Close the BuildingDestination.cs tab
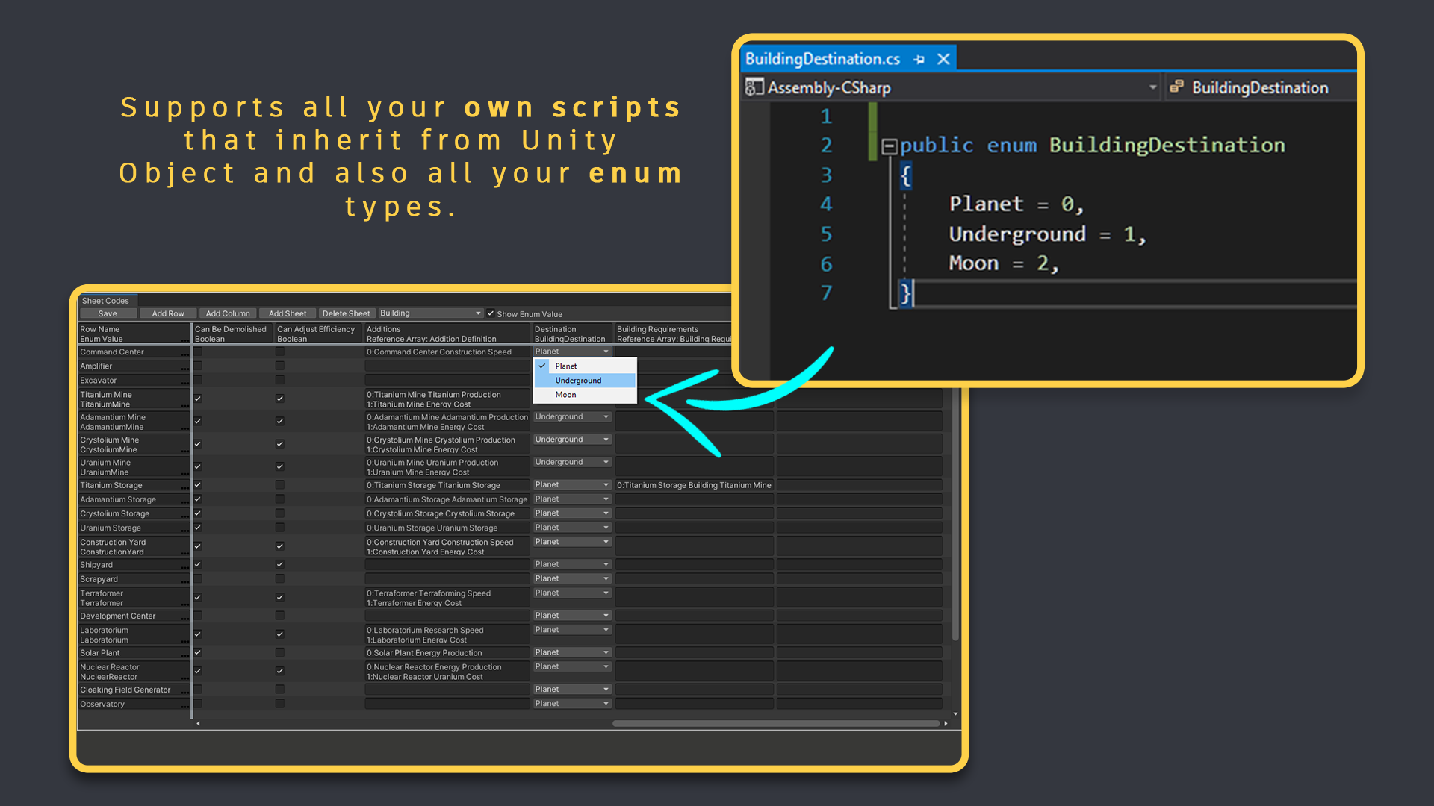Screen dimensions: 1434x806 [x=943, y=59]
